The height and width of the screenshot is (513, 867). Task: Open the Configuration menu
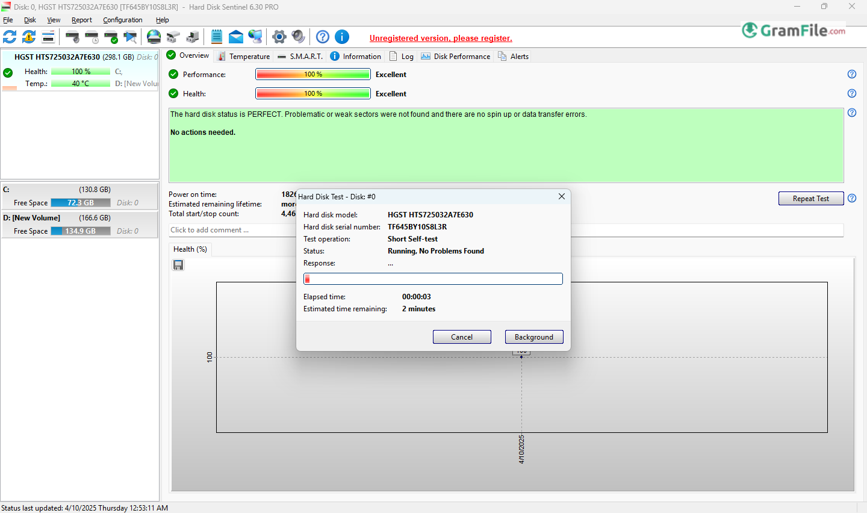point(123,20)
